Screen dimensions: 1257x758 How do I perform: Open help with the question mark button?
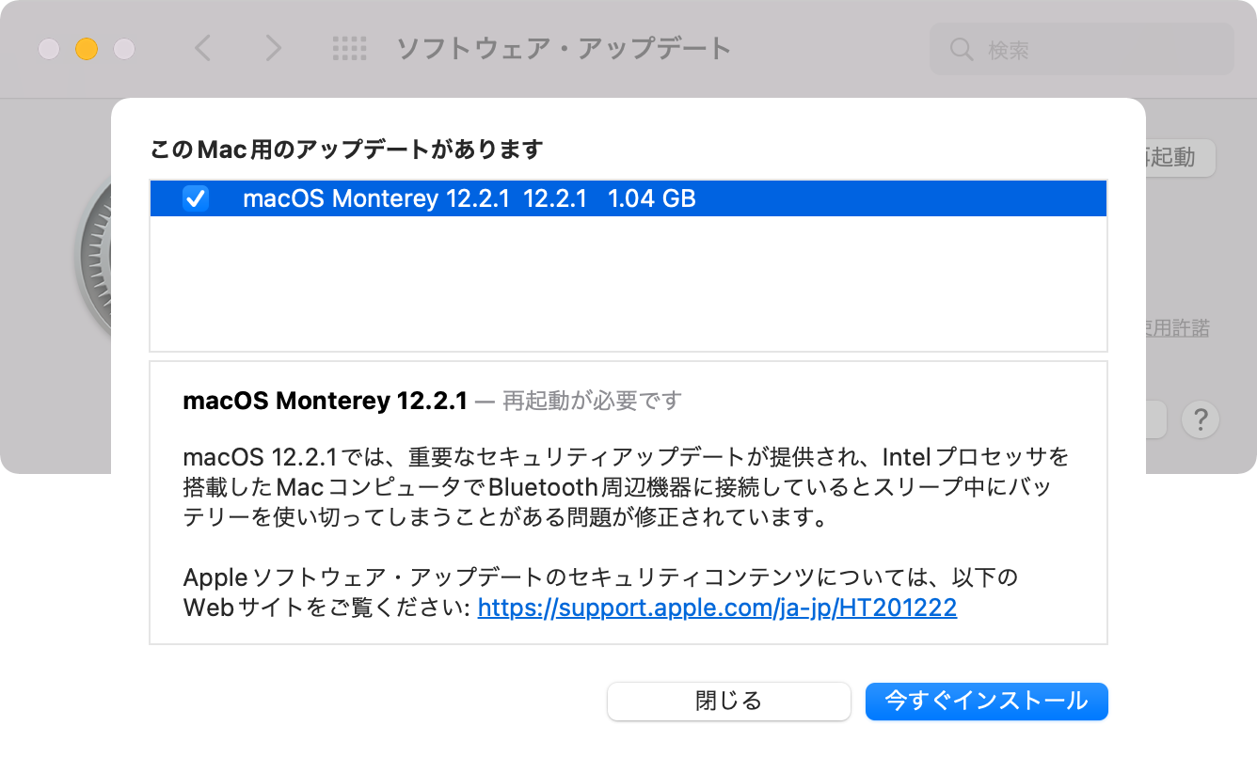1201,419
